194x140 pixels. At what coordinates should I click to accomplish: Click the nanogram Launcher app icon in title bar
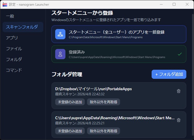point(5,4)
